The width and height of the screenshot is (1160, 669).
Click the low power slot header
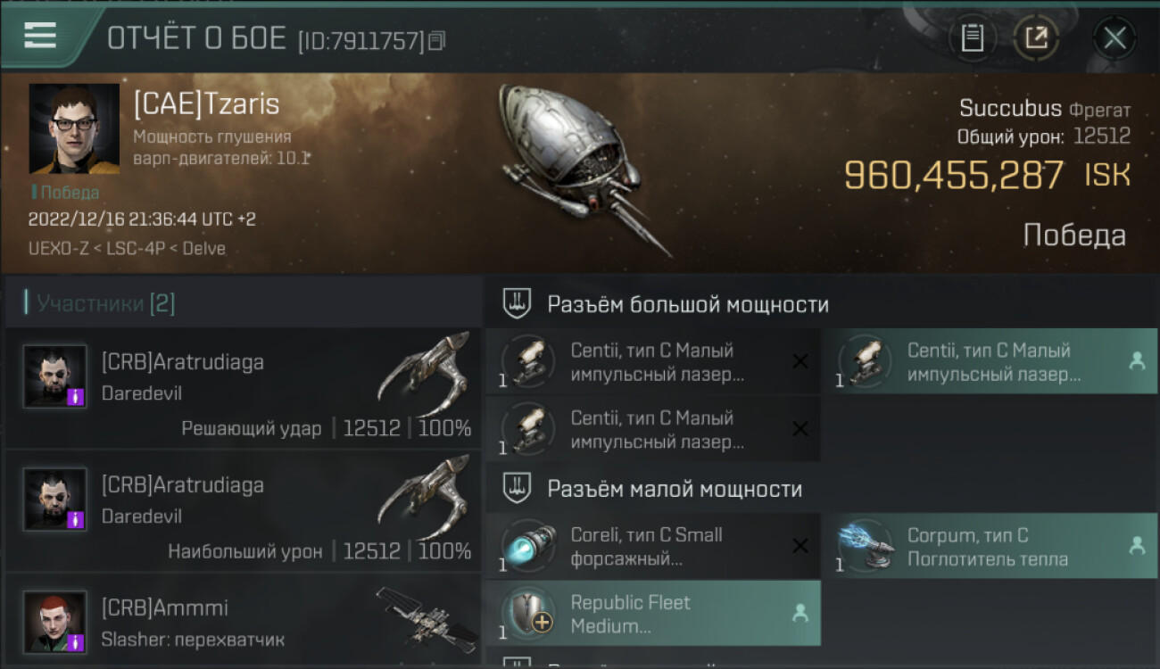pyautogui.click(x=821, y=489)
